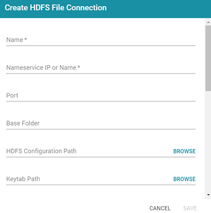Save the new HDFS file connection
The image size is (211, 213).
(x=190, y=208)
